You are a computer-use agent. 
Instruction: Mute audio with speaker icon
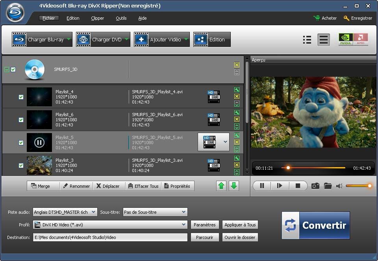[x=339, y=186]
